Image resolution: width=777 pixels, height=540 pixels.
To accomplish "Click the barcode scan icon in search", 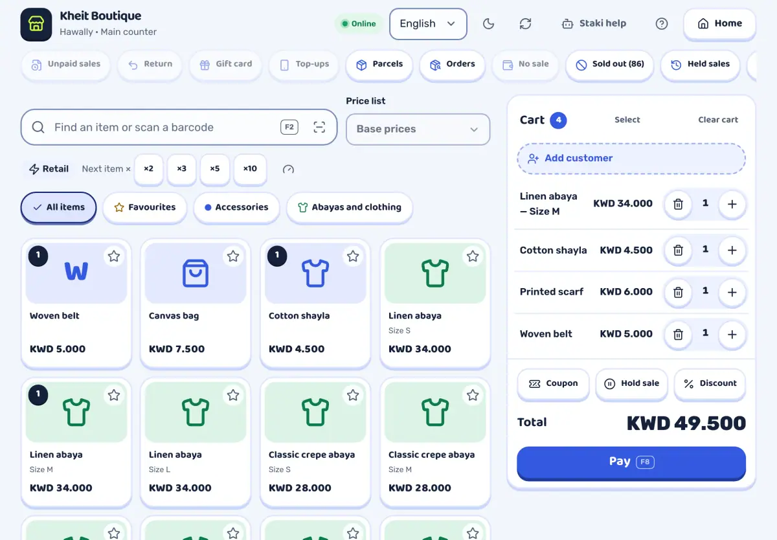I will point(319,127).
